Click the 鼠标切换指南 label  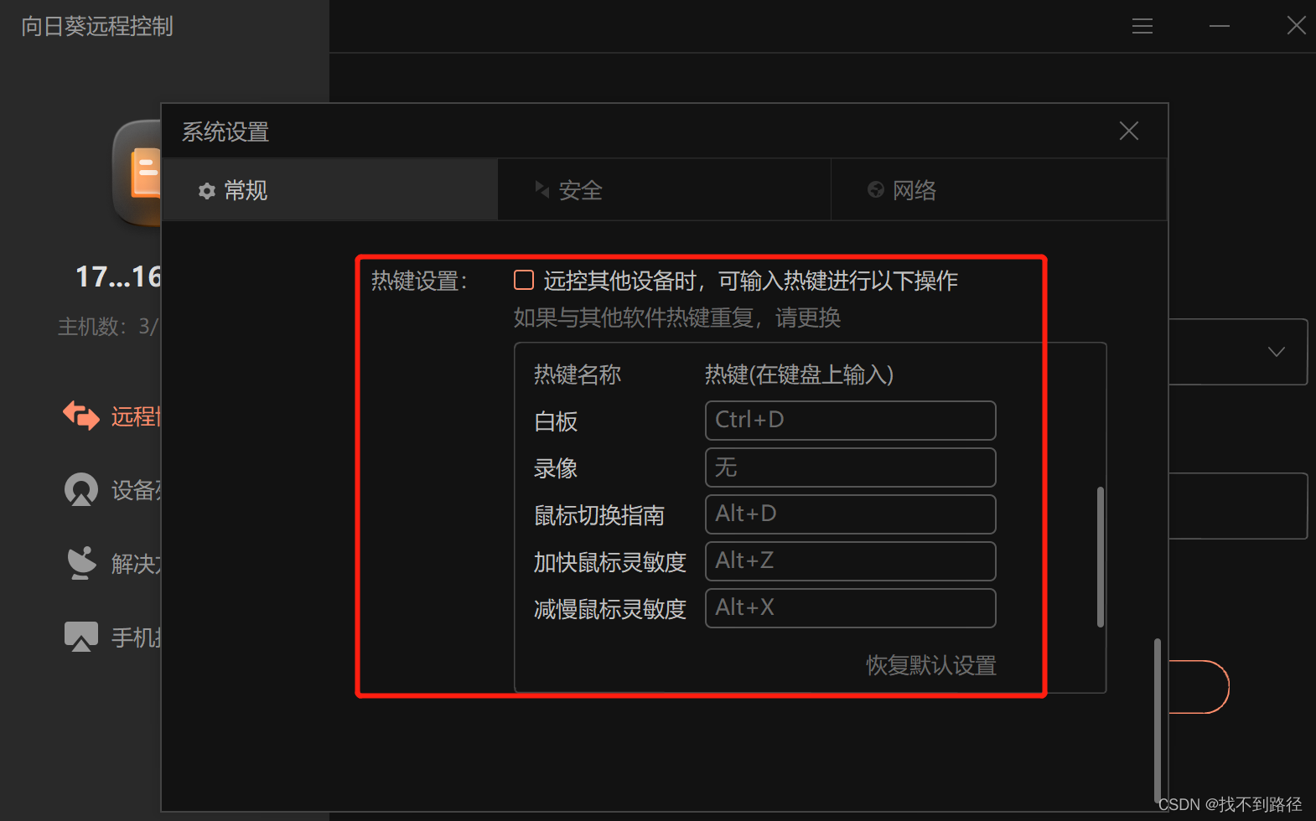599,515
